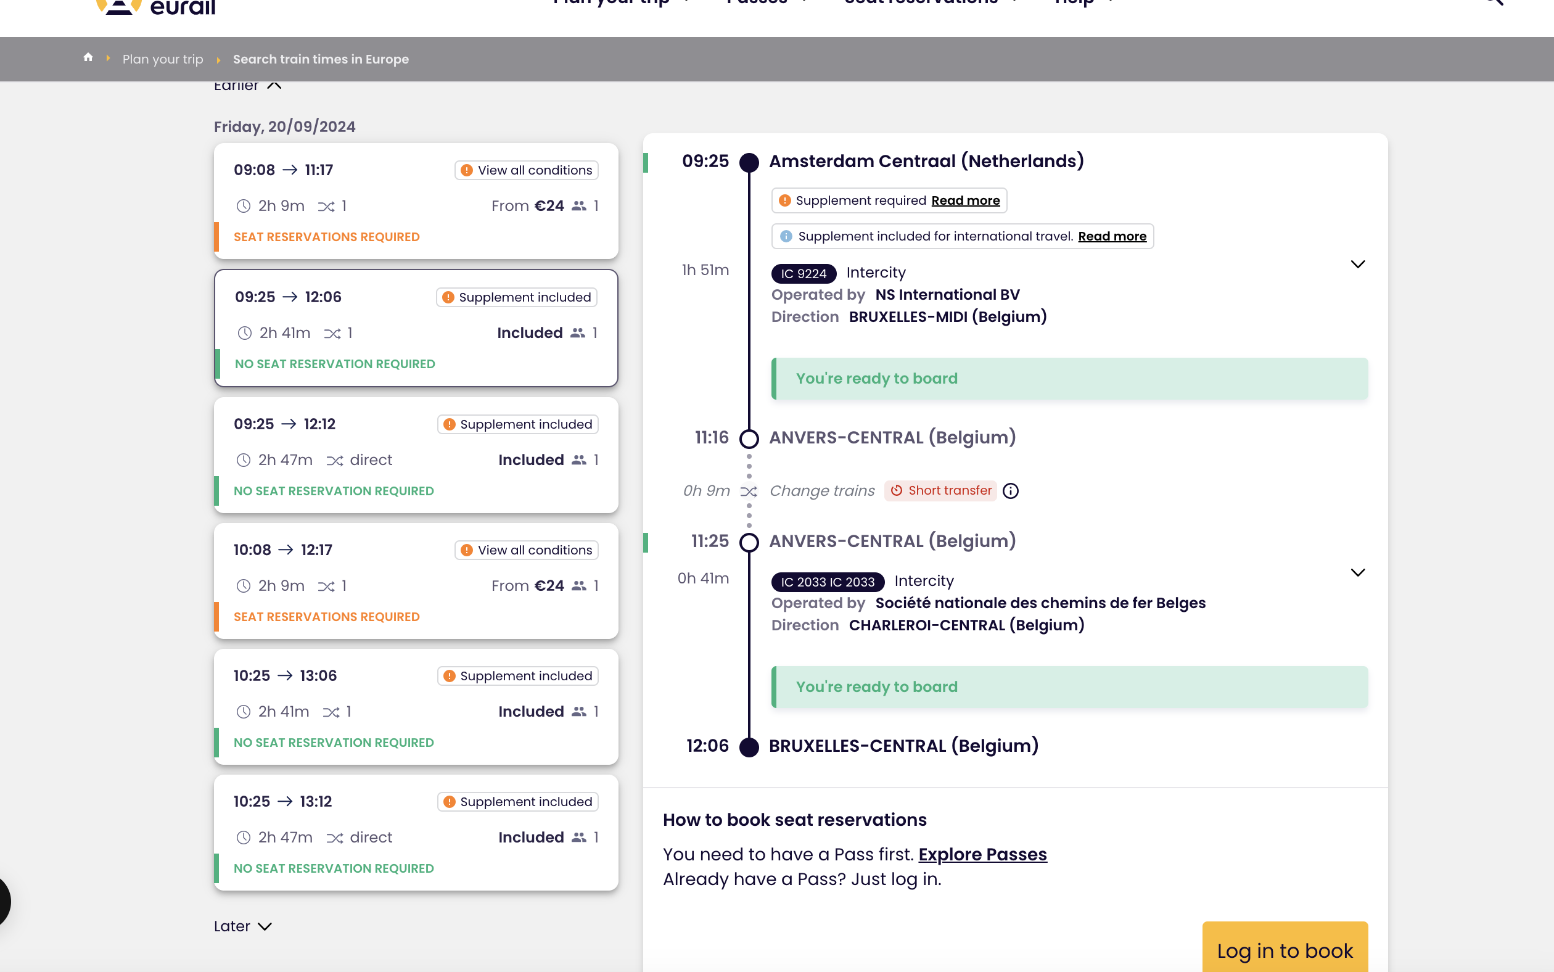Expand IC 2033 Intercity train details
This screenshot has height=972, width=1554.
(1357, 573)
